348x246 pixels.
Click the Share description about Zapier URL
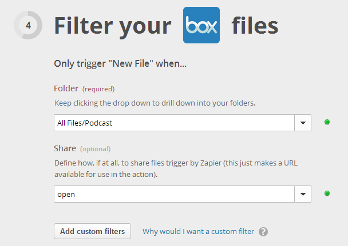click(x=176, y=168)
